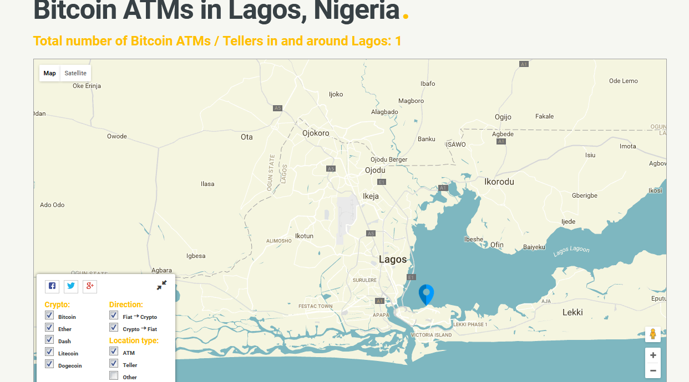Share the page on Google Plus
The image size is (689, 382).
click(90, 286)
